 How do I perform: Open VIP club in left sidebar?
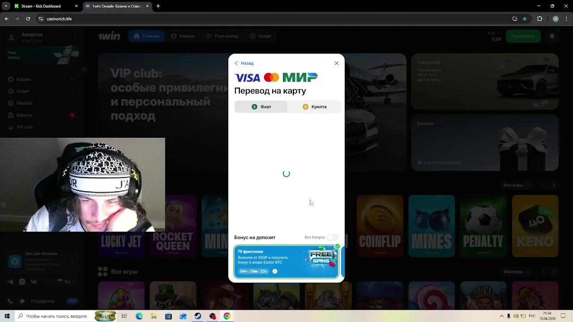pyautogui.click(x=25, y=127)
